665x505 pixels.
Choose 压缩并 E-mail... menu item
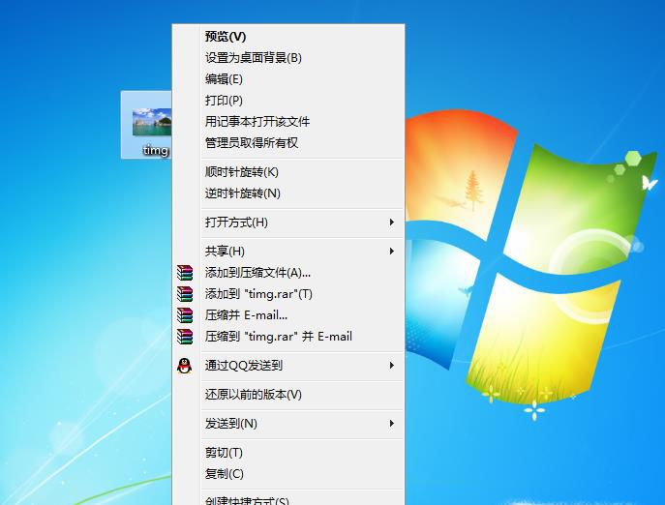coord(287,314)
